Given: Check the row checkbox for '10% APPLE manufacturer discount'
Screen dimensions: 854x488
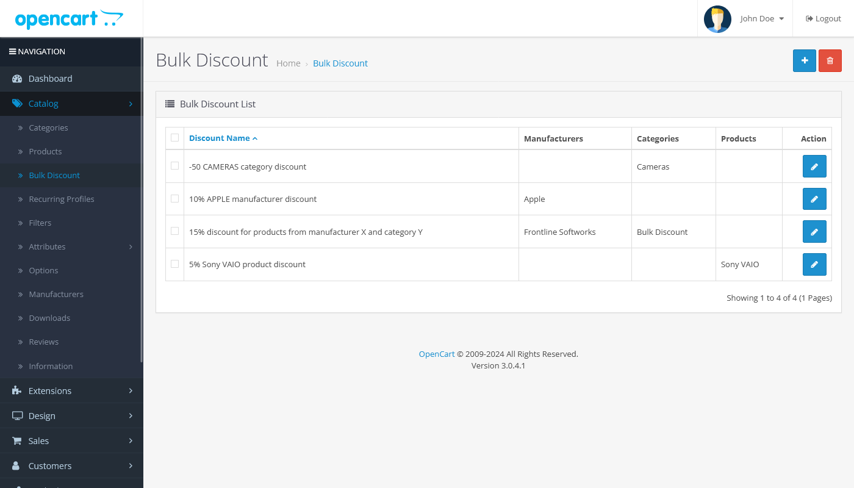Looking at the screenshot, I should pyautogui.click(x=174, y=198).
